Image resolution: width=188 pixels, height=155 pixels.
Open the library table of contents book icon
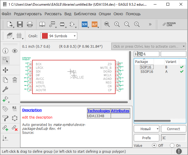click(x=42, y=24)
